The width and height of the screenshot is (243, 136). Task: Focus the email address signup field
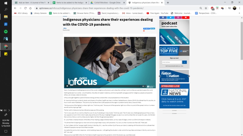(172, 62)
